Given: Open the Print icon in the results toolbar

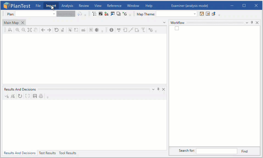Looking at the screenshot, I should tap(41, 96).
